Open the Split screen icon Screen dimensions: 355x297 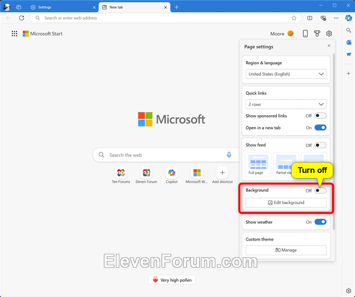point(310,18)
